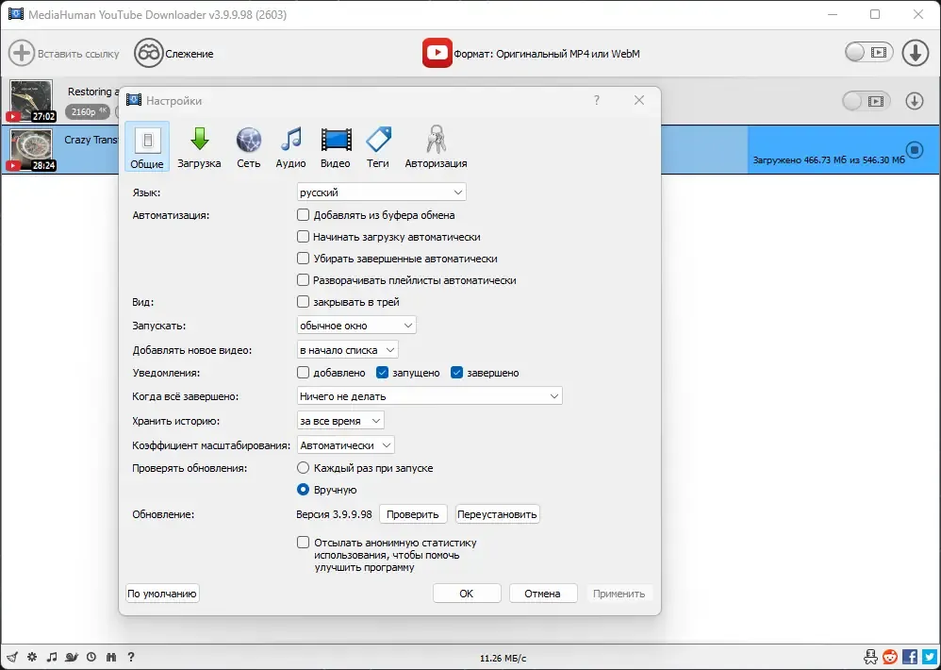Click the Вставить ссылку plus icon
Viewport: 941px width, 670px height.
point(21,53)
